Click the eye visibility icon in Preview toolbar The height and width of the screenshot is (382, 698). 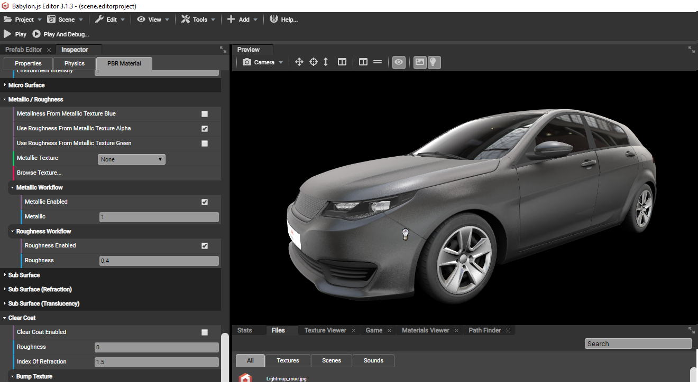point(399,62)
